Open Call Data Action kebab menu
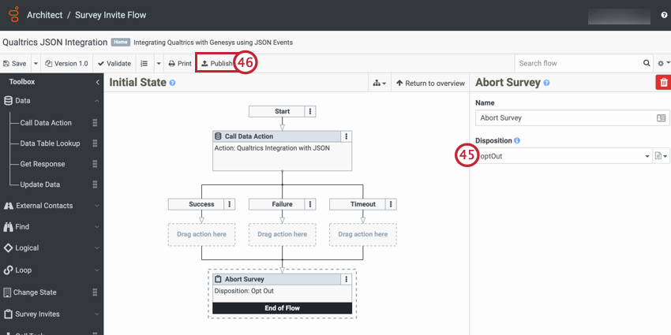Image resolution: width=671 pixels, height=335 pixels. click(x=346, y=136)
